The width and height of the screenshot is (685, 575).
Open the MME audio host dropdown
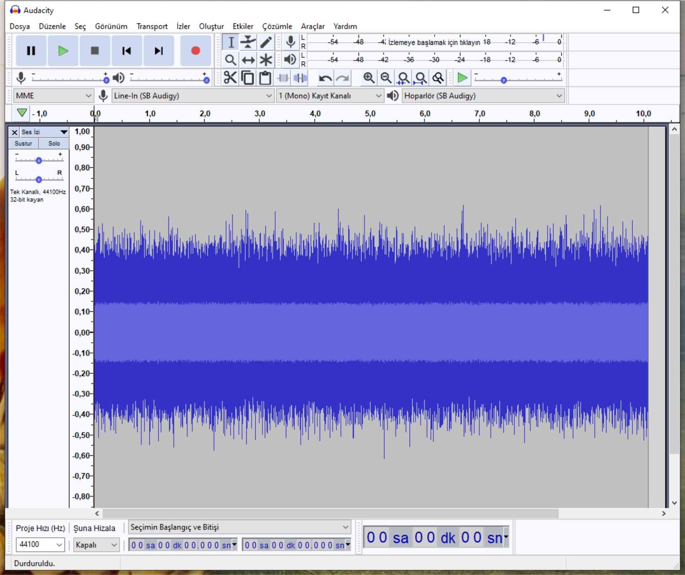point(53,96)
